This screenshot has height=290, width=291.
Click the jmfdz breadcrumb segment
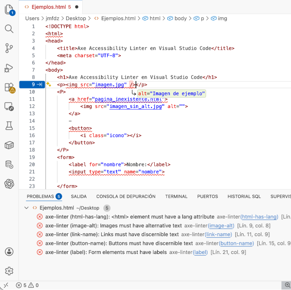click(x=52, y=19)
